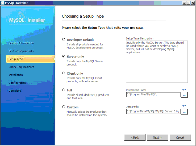This screenshot has width=196, height=146.
Task: Reset Installation Path with the undo arrow
Action: [x=184, y=90]
